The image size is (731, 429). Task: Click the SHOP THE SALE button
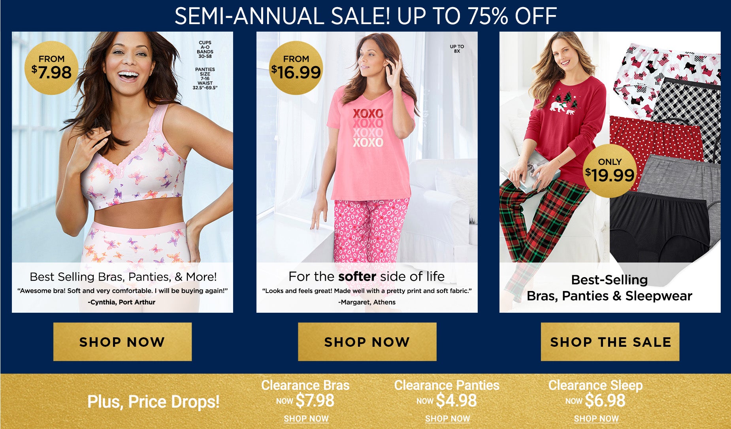coord(610,342)
